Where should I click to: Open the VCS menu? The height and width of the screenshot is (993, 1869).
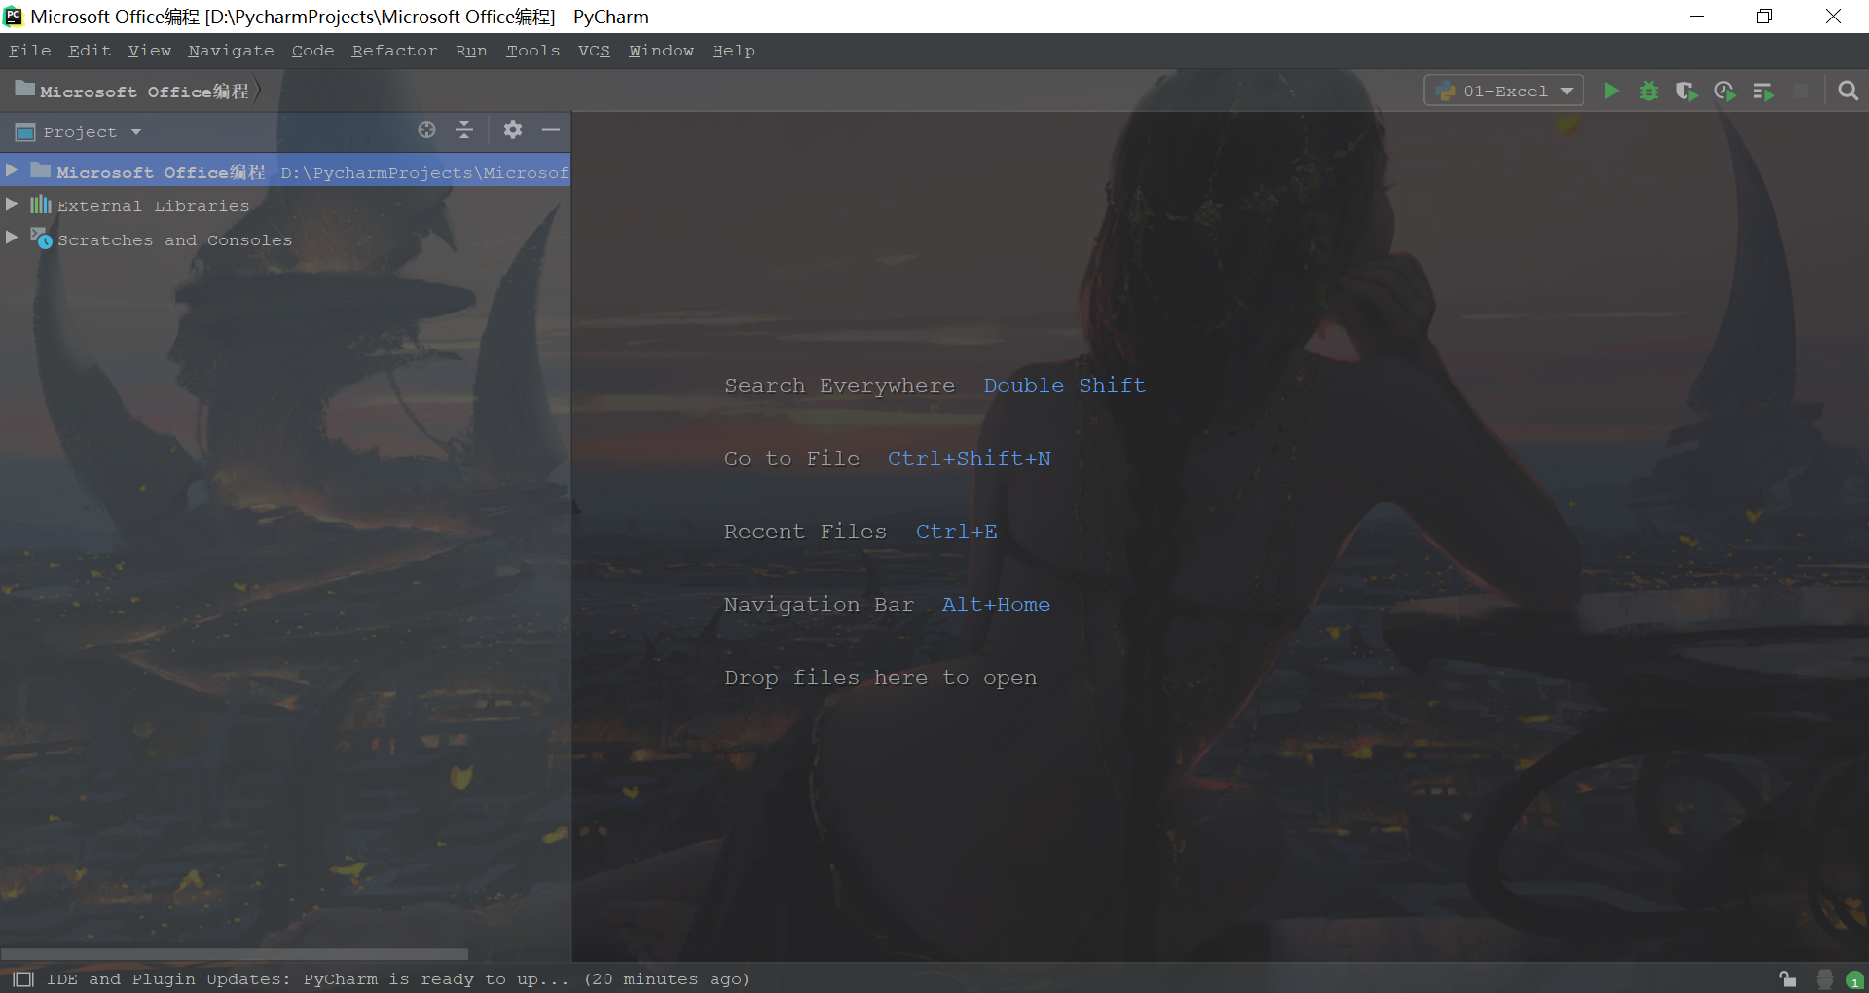[x=594, y=51]
